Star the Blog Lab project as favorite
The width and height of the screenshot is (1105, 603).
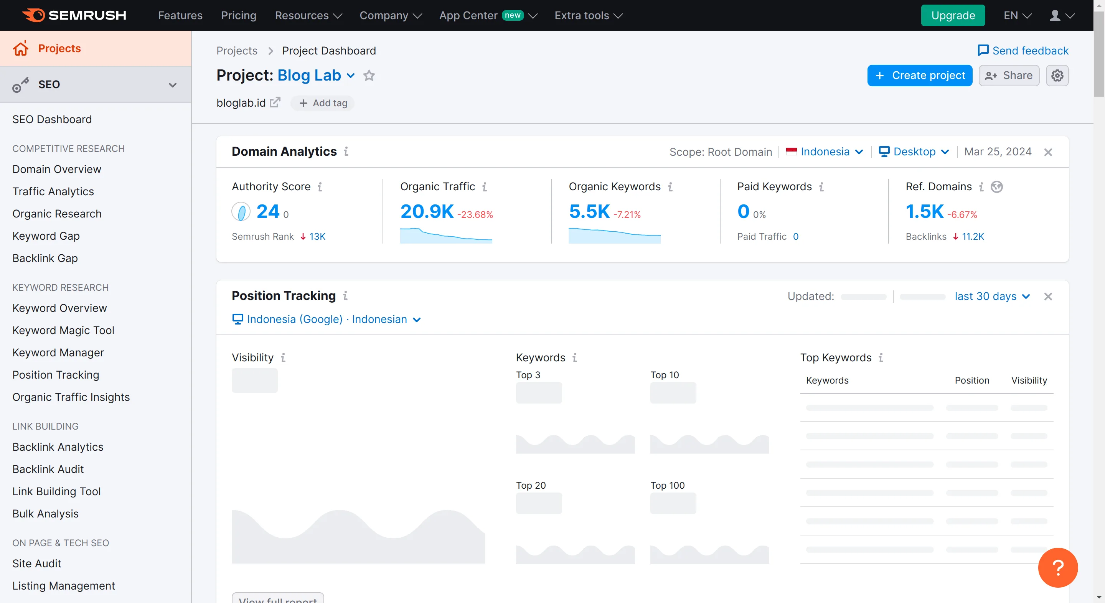[369, 76]
